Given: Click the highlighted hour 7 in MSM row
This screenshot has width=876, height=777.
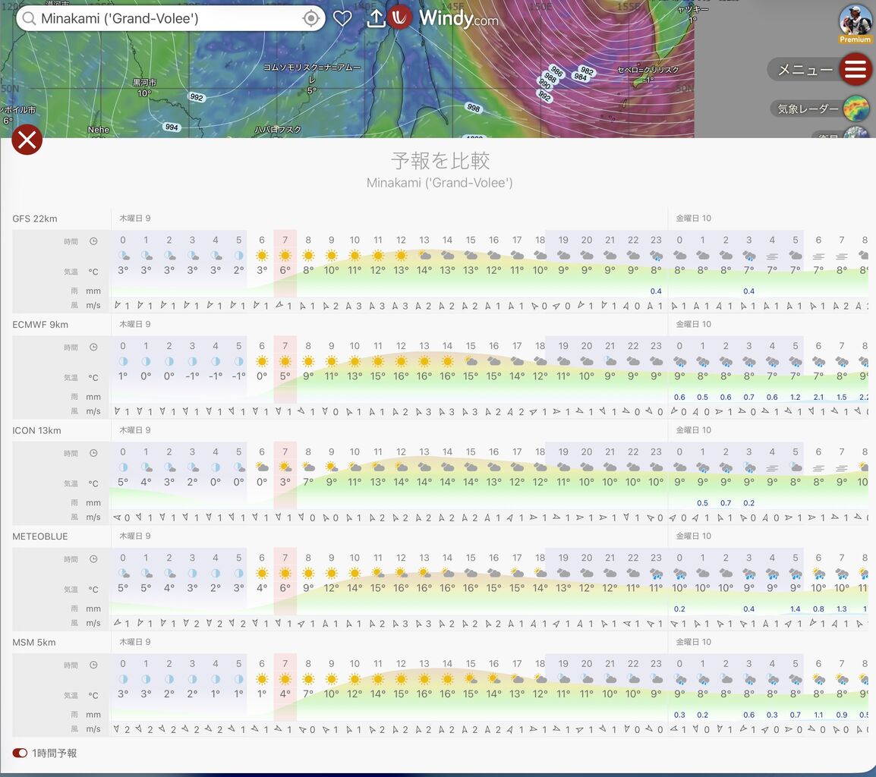Looking at the screenshot, I should point(285,664).
